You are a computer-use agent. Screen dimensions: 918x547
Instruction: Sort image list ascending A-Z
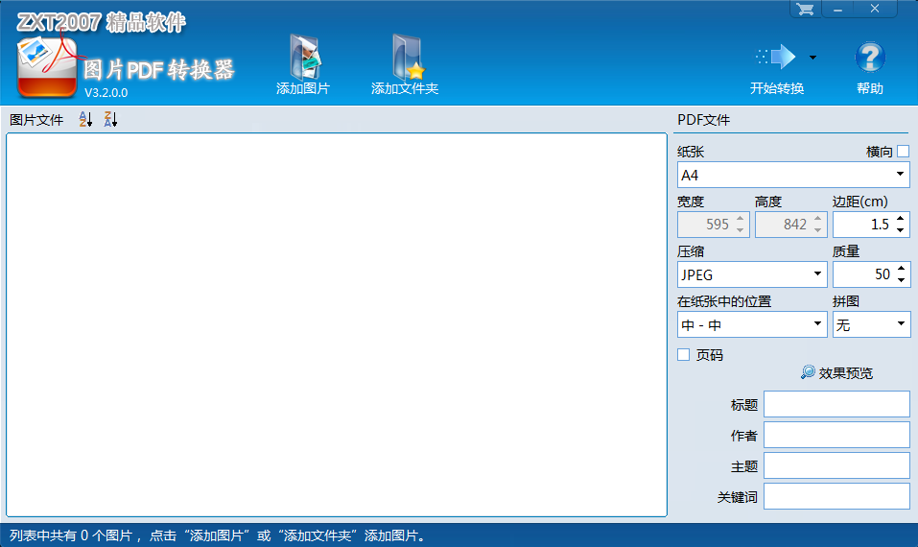(84, 120)
